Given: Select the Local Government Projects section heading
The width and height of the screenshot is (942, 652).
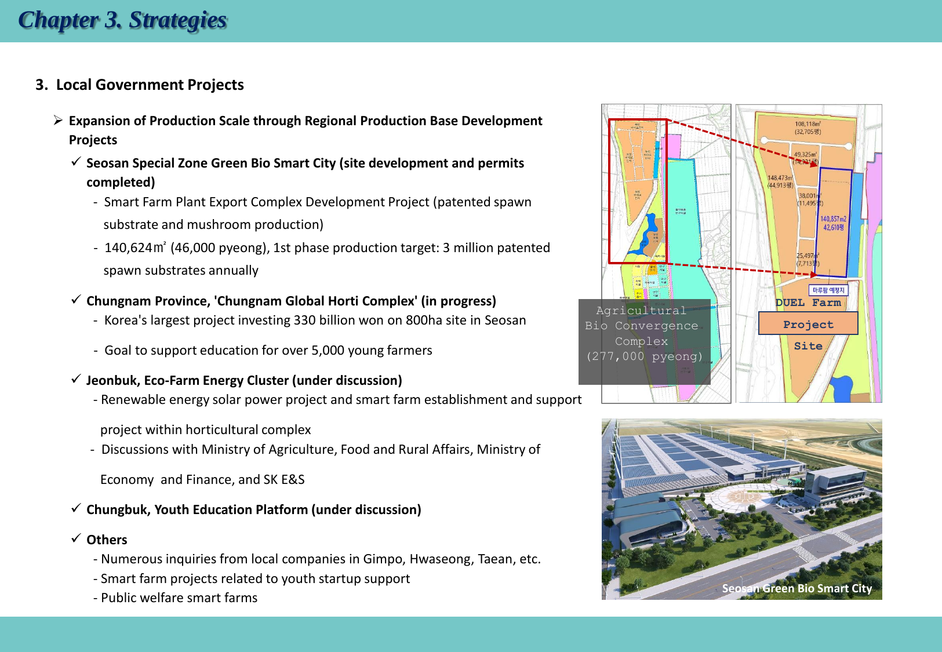Looking at the screenshot, I should click(140, 85).
